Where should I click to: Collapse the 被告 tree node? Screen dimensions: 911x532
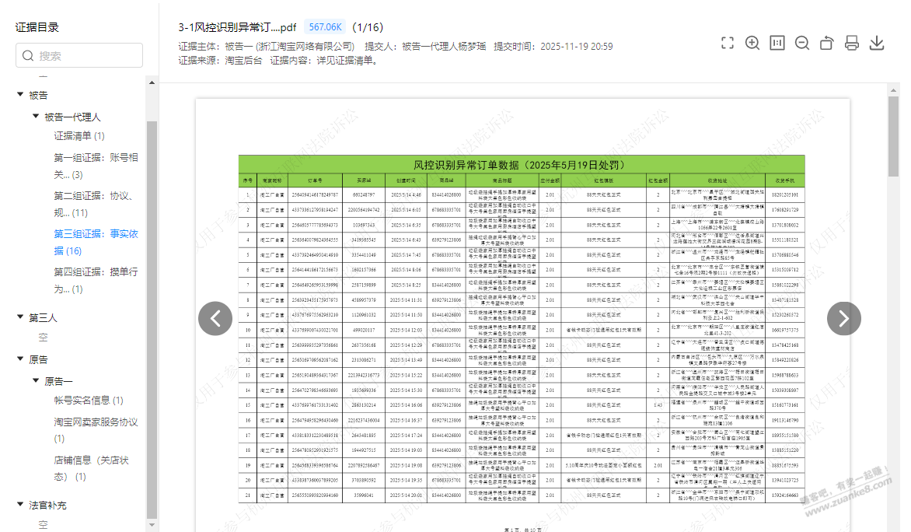(x=20, y=95)
